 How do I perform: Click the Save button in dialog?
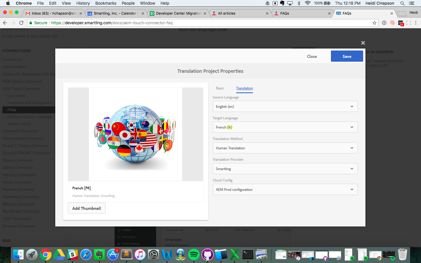click(347, 56)
